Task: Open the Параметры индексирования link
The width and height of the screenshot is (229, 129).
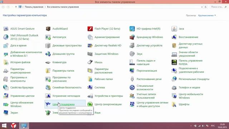Action: pos(20,71)
